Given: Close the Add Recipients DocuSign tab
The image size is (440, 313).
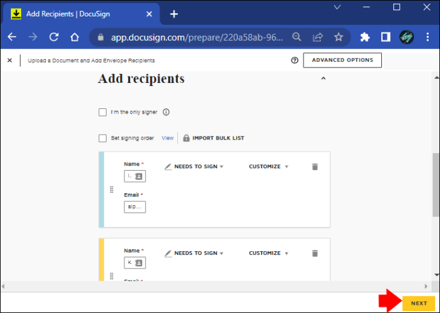Looking at the screenshot, I should tap(149, 14).
